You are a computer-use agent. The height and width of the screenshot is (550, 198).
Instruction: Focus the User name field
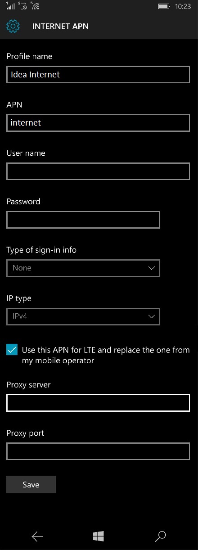(x=98, y=171)
